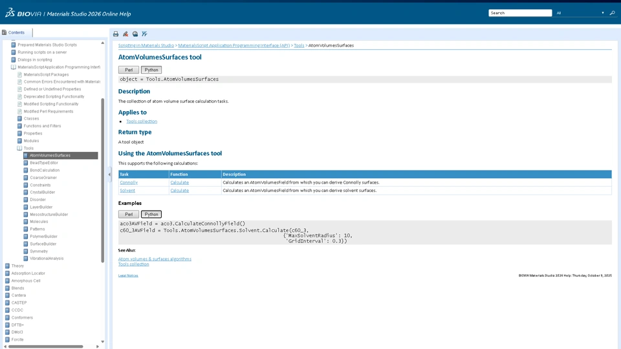Image resolution: width=621 pixels, height=349 pixels.
Task: Select Amorphous Cell in the contents tree
Action: tap(26, 281)
